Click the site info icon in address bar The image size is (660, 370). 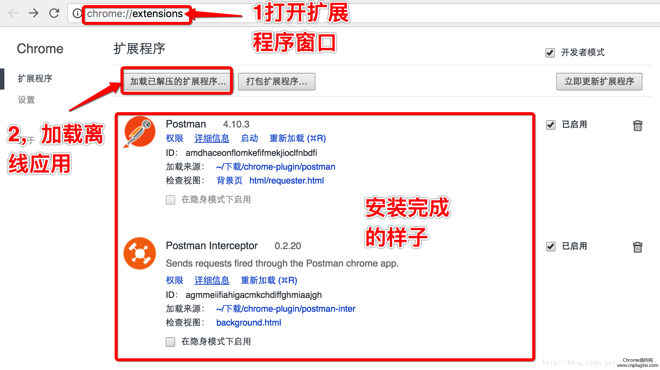coord(77,13)
